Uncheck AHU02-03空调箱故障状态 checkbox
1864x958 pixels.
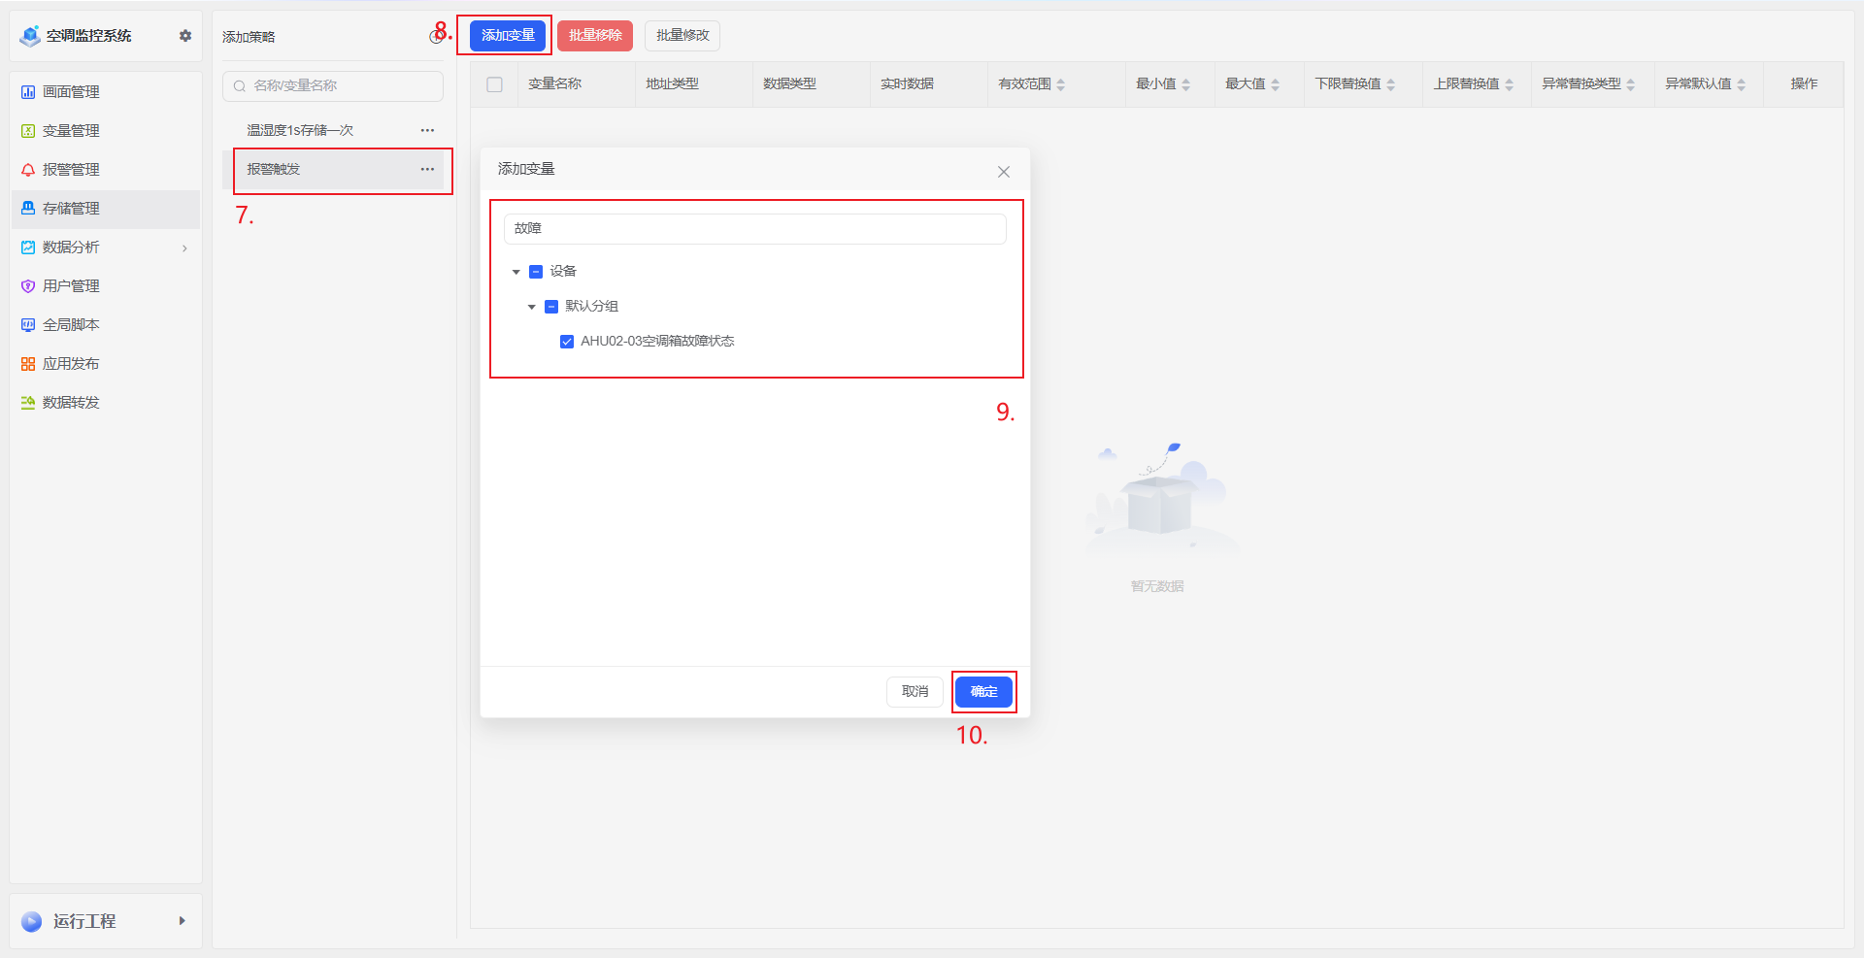coord(567,342)
